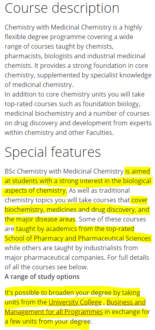This screenshot has height=330, width=155.
Task: Click the text 'BSc Chemistry with Medicinal Chemistry'
Action: click(x=64, y=172)
